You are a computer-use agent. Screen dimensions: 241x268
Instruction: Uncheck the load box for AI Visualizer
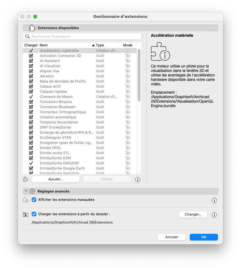(31, 66)
